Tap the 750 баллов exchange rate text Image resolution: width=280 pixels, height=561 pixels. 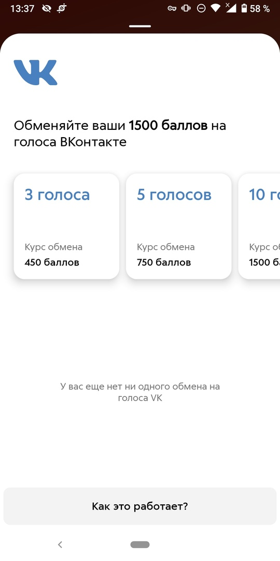point(164,263)
